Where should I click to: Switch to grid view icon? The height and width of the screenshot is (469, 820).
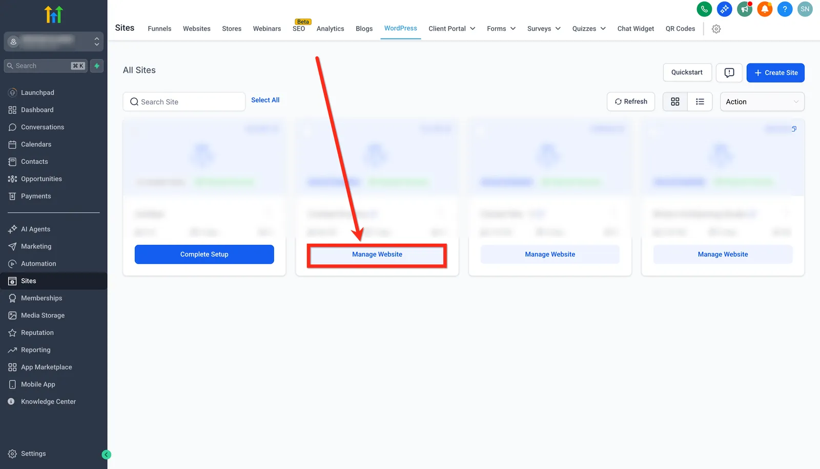(675, 101)
